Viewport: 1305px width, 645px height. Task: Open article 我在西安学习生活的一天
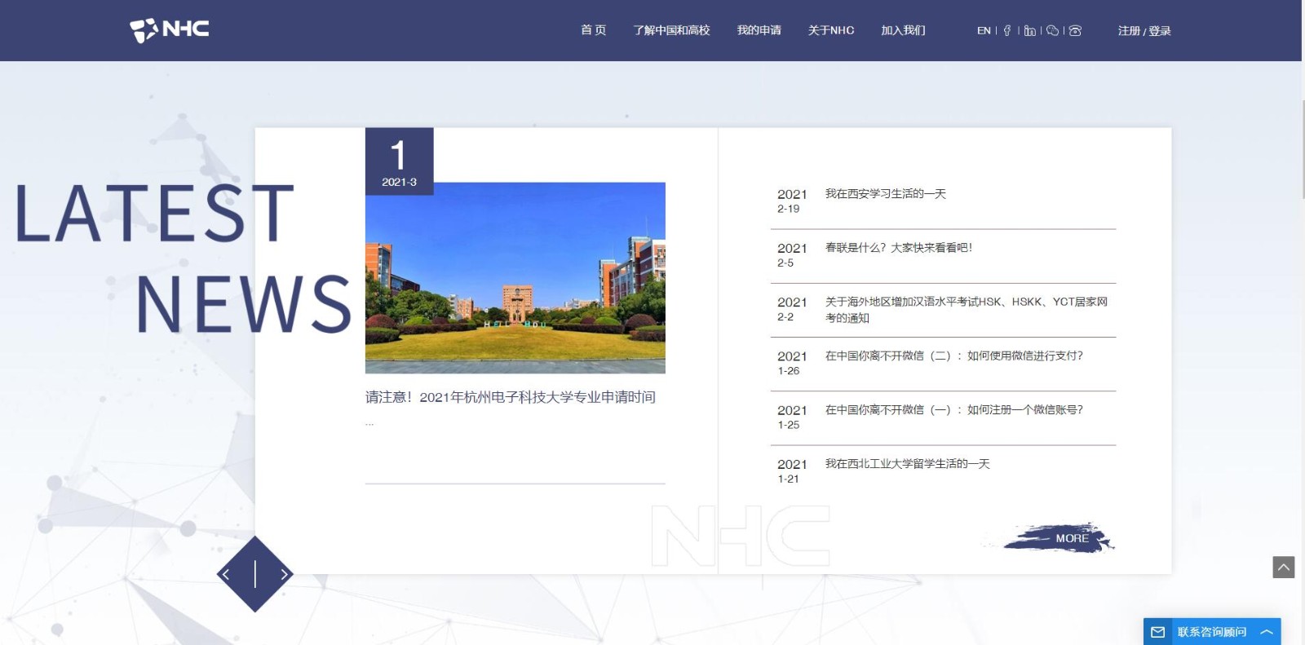pyautogui.click(x=885, y=194)
